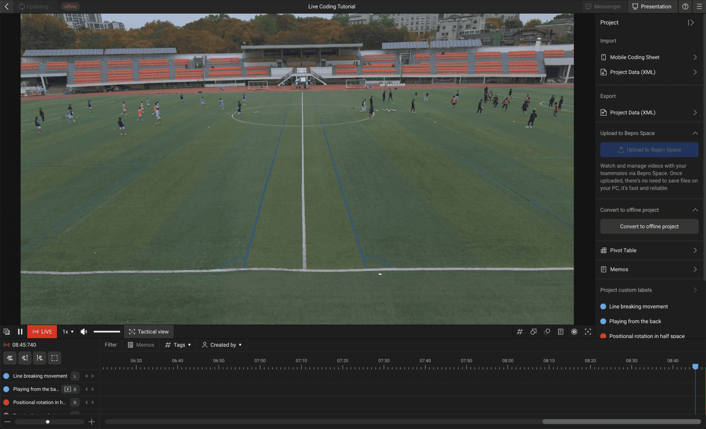The image size is (706, 429).
Task: Click the Filter label
Action: pos(111,345)
